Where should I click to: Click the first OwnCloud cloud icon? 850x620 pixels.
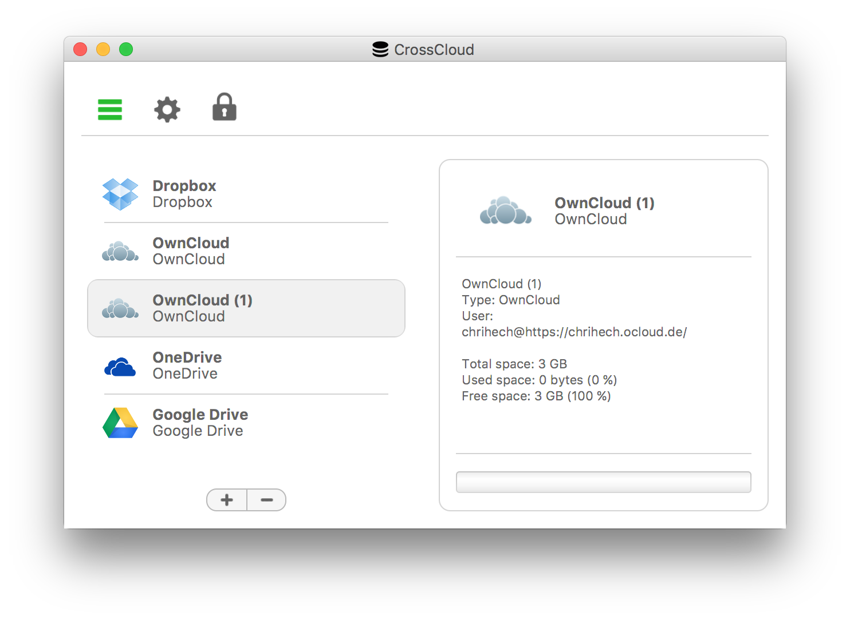[x=120, y=251]
